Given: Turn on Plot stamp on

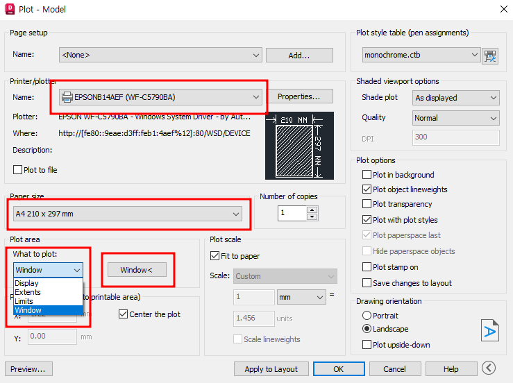Looking at the screenshot, I should 367,267.
